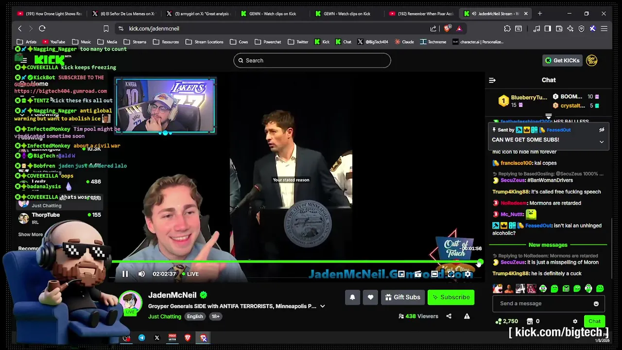Open the browser address bar share icon
The height and width of the screenshot is (350, 622).
[x=433, y=29]
